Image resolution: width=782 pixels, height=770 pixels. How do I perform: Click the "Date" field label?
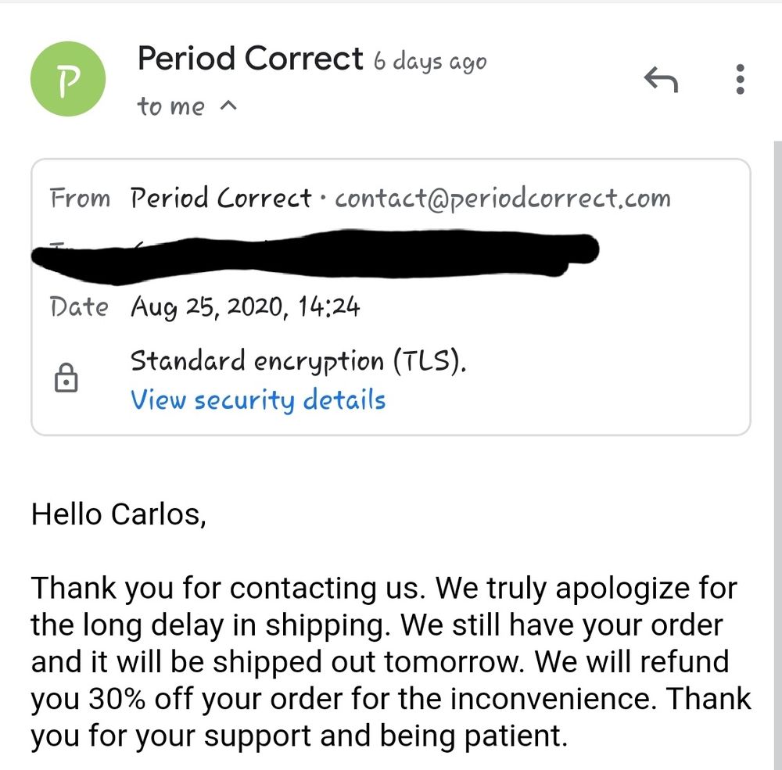coord(79,306)
